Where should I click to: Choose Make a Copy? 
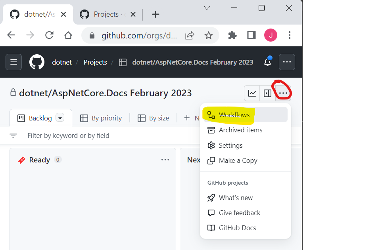245,161
